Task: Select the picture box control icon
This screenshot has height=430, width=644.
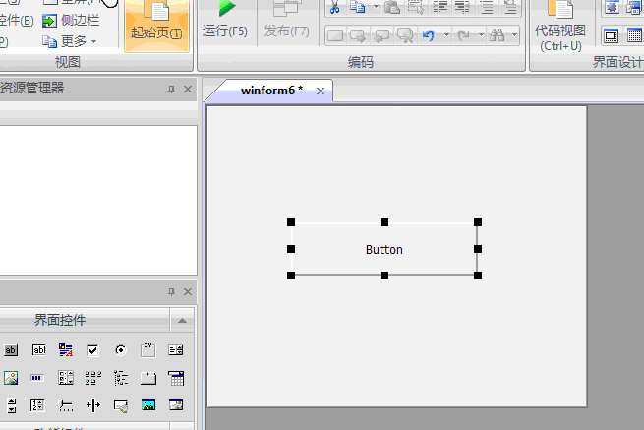Action: 11,378
